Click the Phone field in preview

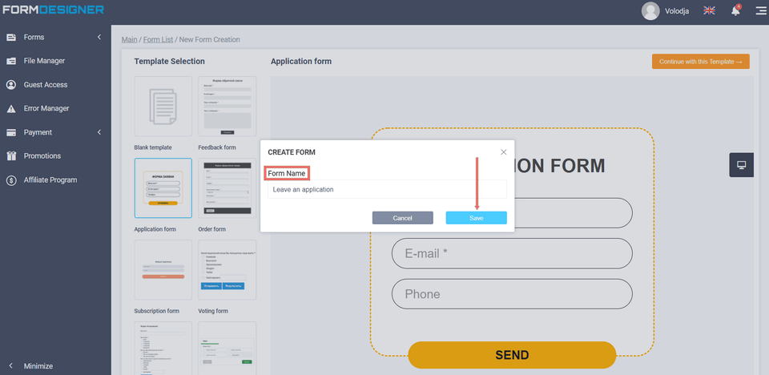[x=512, y=294]
